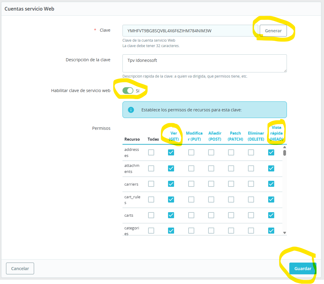
Task: Click the Cancelar button
Action: [x=20, y=269]
